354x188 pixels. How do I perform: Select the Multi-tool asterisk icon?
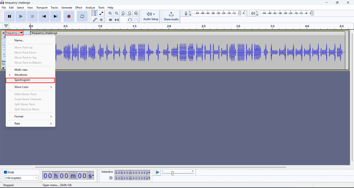[101, 20]
